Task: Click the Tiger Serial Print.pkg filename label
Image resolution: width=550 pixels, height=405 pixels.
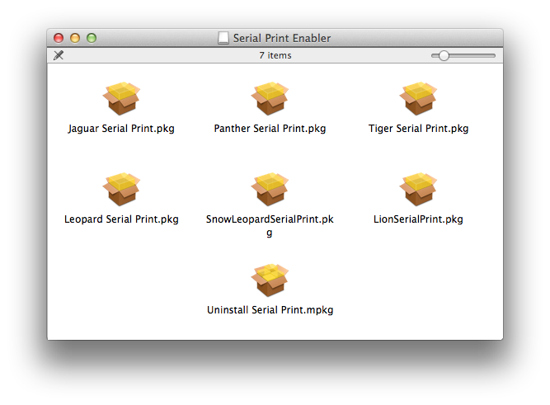Action: coord(418,129)
